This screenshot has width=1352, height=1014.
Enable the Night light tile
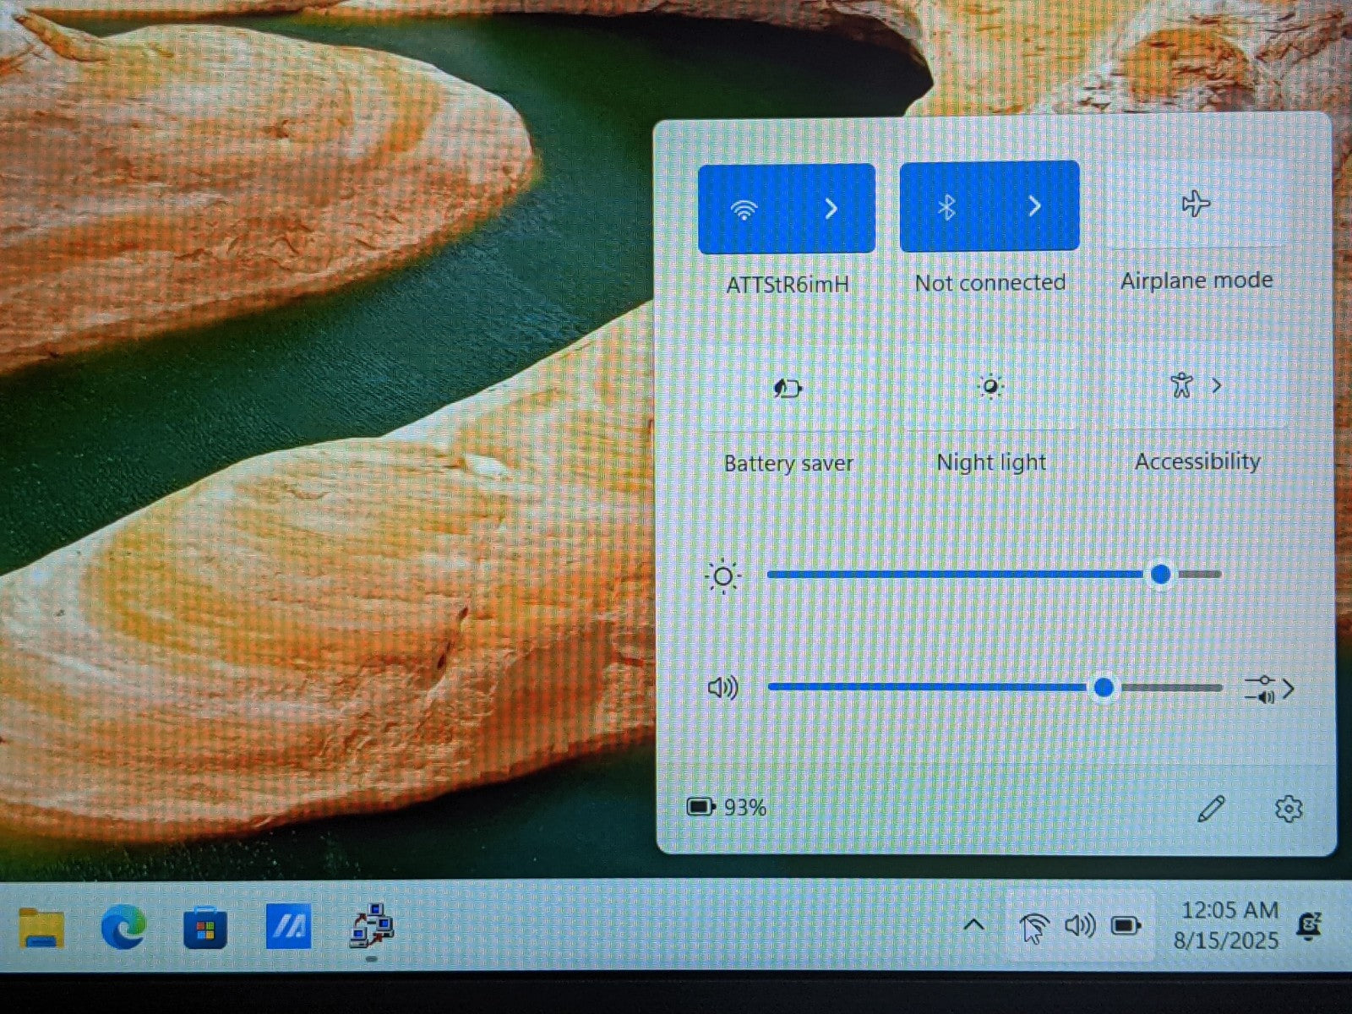tap(989, 387)
